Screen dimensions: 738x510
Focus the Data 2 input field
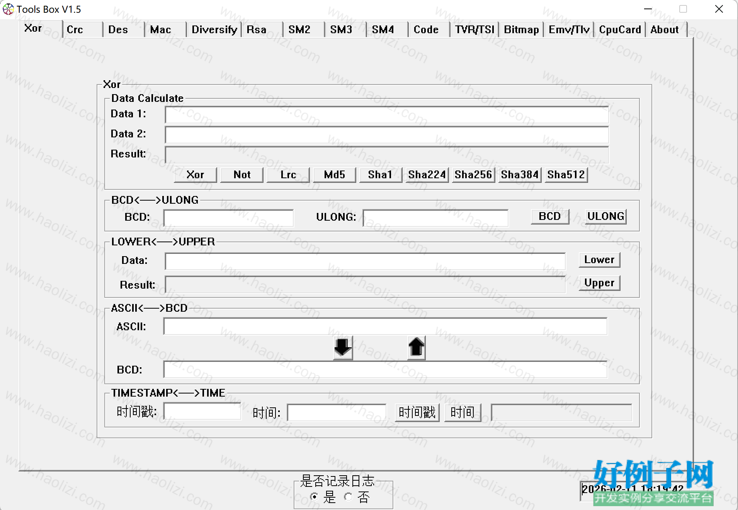click(387, 135)
